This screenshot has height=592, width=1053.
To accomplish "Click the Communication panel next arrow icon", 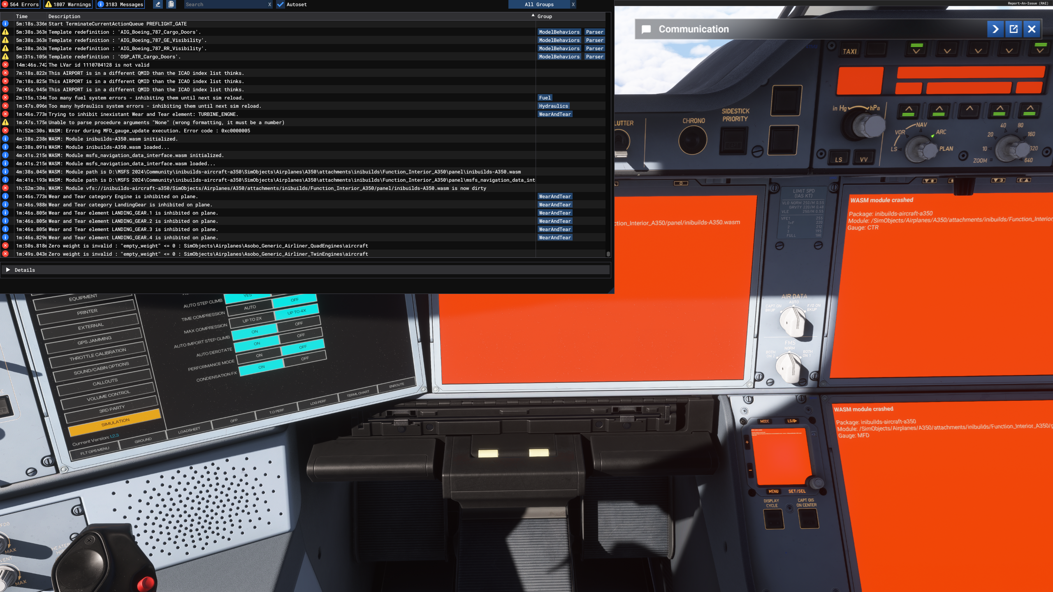I will tap(995, 29).
